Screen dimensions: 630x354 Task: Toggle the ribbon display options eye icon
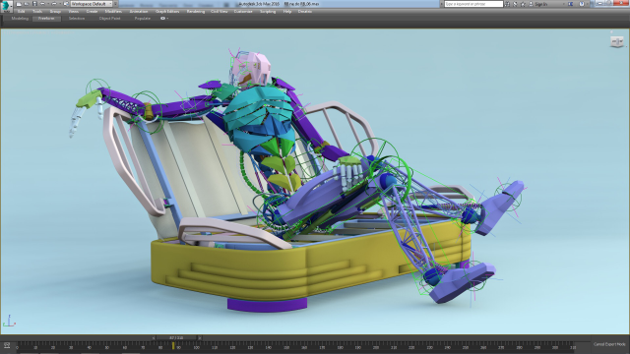pos(162,19)
